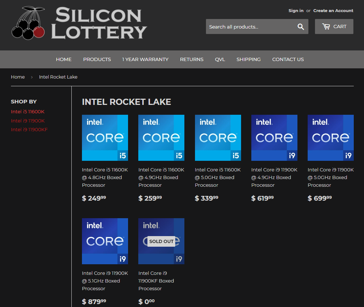Filter by Intel i9 11900KF
This screenshot has height=307, width=364.
pyautogui.click(x=29, y=130)
